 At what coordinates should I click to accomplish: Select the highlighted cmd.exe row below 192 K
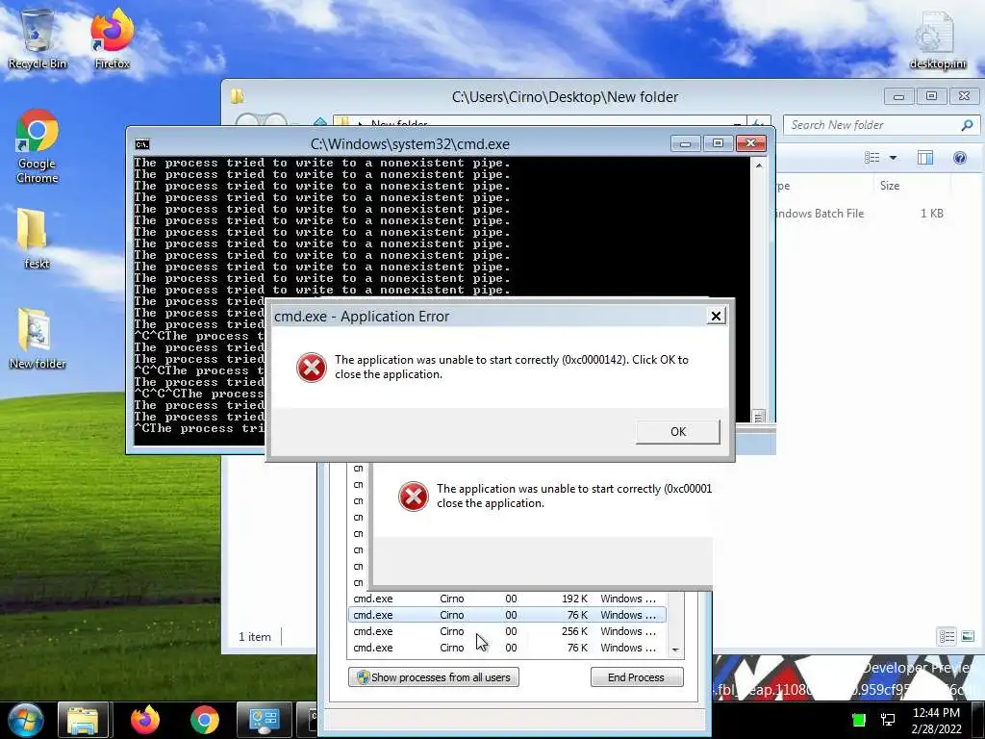(506, 615)
